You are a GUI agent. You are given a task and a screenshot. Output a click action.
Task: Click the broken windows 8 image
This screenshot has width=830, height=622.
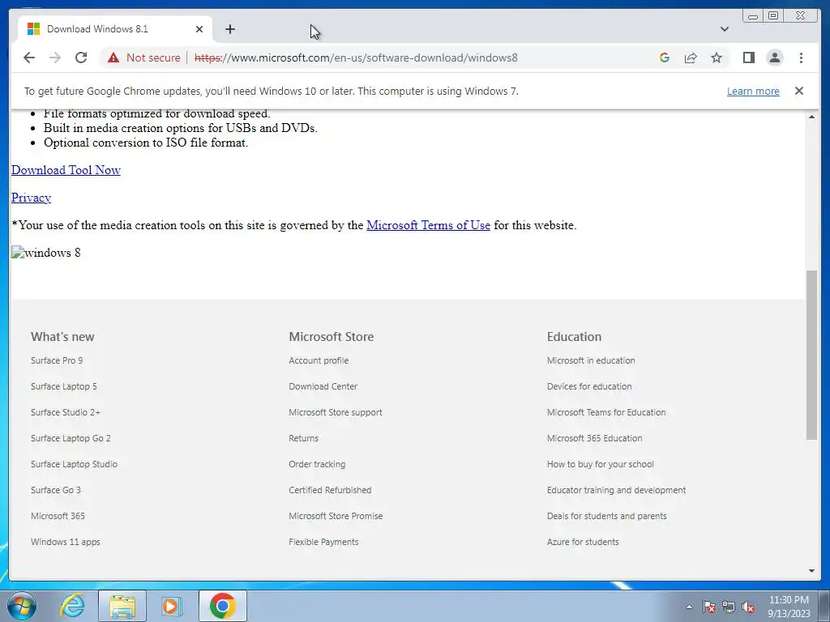pyautogui.click(x=46, y=253)
